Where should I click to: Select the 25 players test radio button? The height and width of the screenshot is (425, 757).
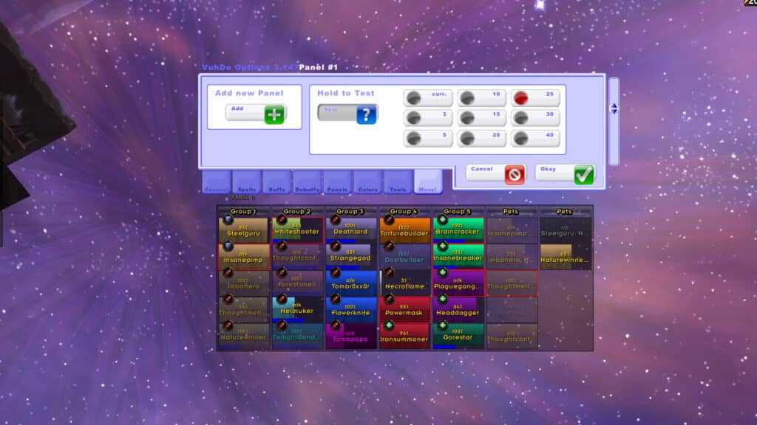point(520,98)
